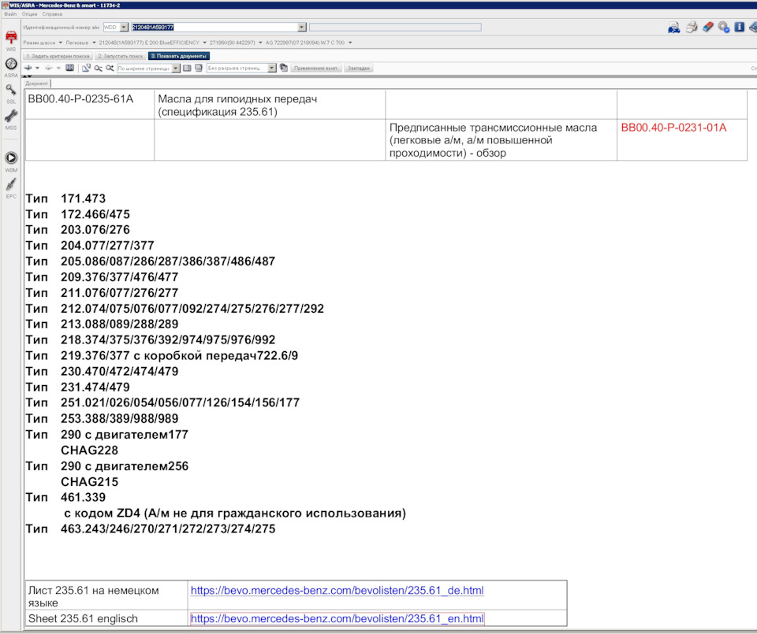Click the Тип 171.473 line
Image resolution: width=757 pixels, height=634 pixels.
point(65,198)
